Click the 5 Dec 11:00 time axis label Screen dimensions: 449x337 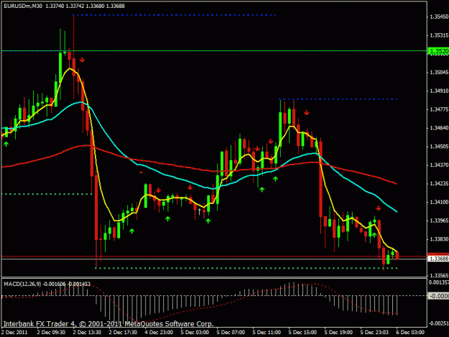tap(267, 333)
